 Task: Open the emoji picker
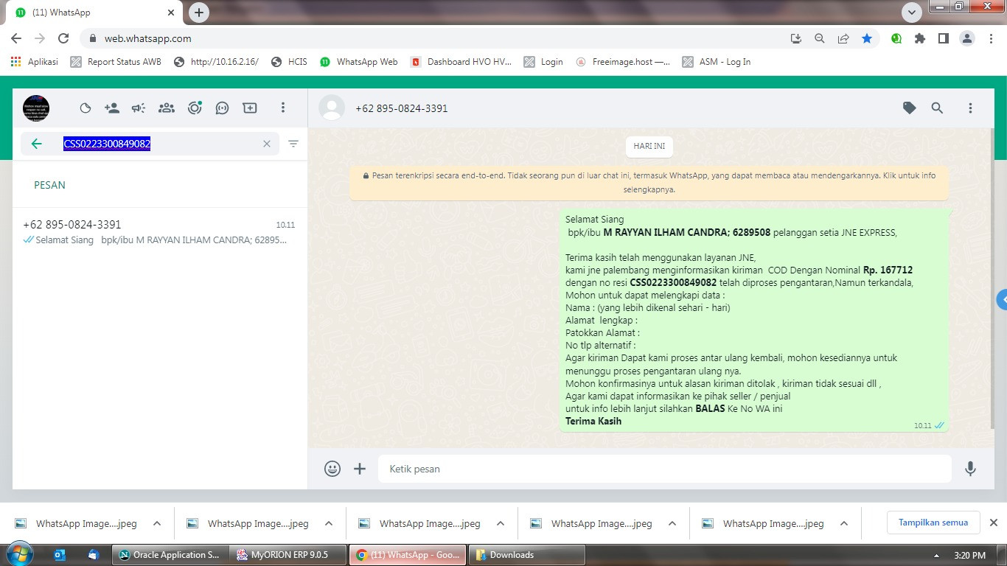(332, 469)
